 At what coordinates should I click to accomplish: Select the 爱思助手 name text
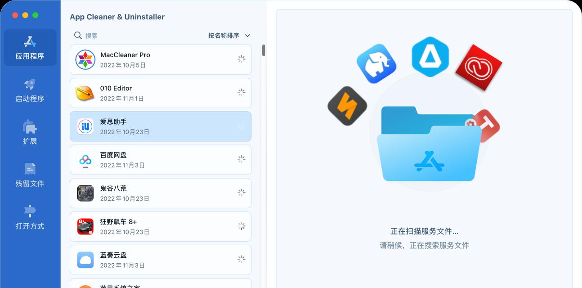tap(113, 121)
